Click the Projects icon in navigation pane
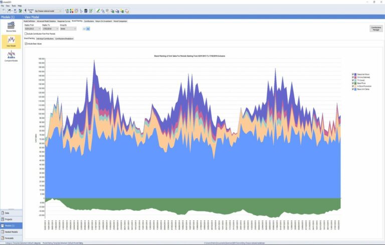The image size is (385, 245). (3, 219)
